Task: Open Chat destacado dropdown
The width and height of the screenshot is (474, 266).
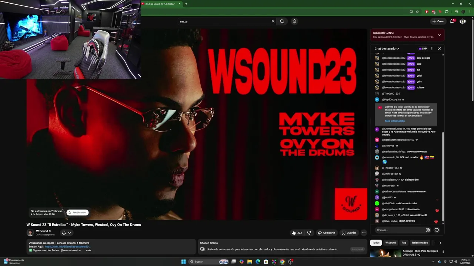Action: tap(387, 48)
